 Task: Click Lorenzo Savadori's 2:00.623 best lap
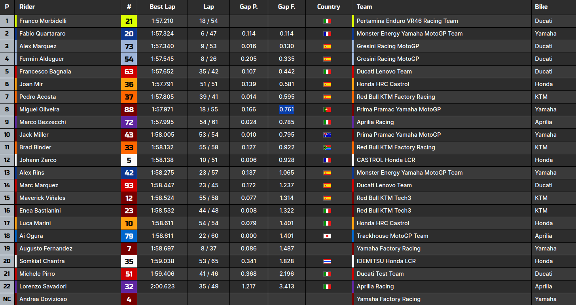point(162,286)
